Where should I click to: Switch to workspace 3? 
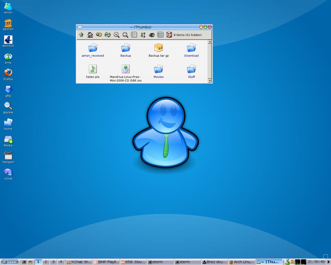pos(53,262)
